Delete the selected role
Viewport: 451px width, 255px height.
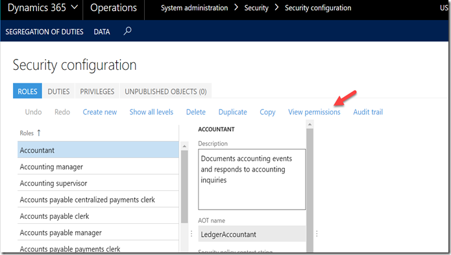[x=196, y=112]
